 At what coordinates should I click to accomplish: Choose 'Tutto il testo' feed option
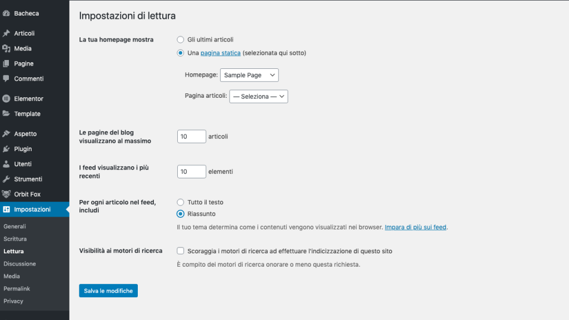click(x=181, y=202)
